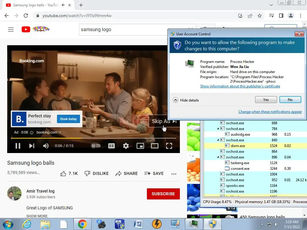Switch to Word from the taskbar
This screenshot has height=230, width=307.
[138, 224]
